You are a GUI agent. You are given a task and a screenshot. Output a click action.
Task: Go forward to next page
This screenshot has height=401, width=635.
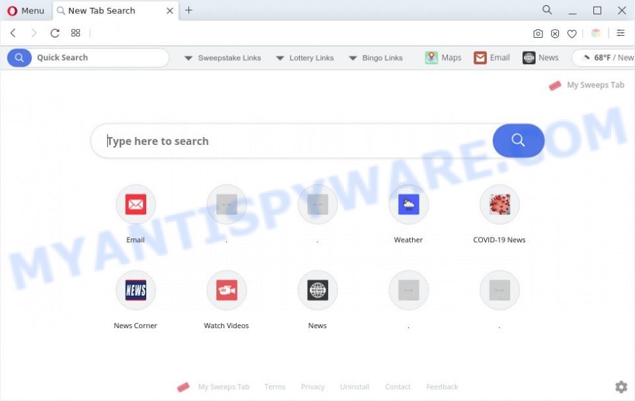coord(34,33)
